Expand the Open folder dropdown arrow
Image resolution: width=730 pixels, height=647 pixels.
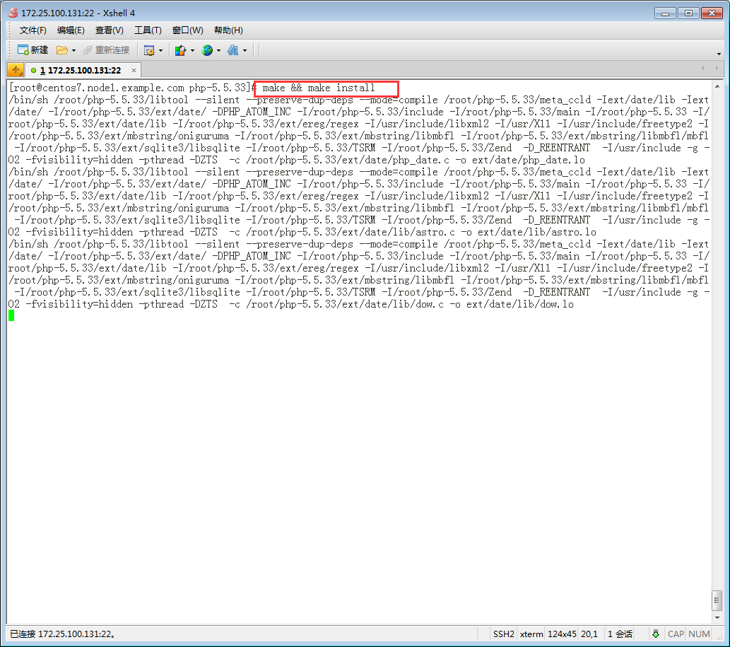pos(73,51)
